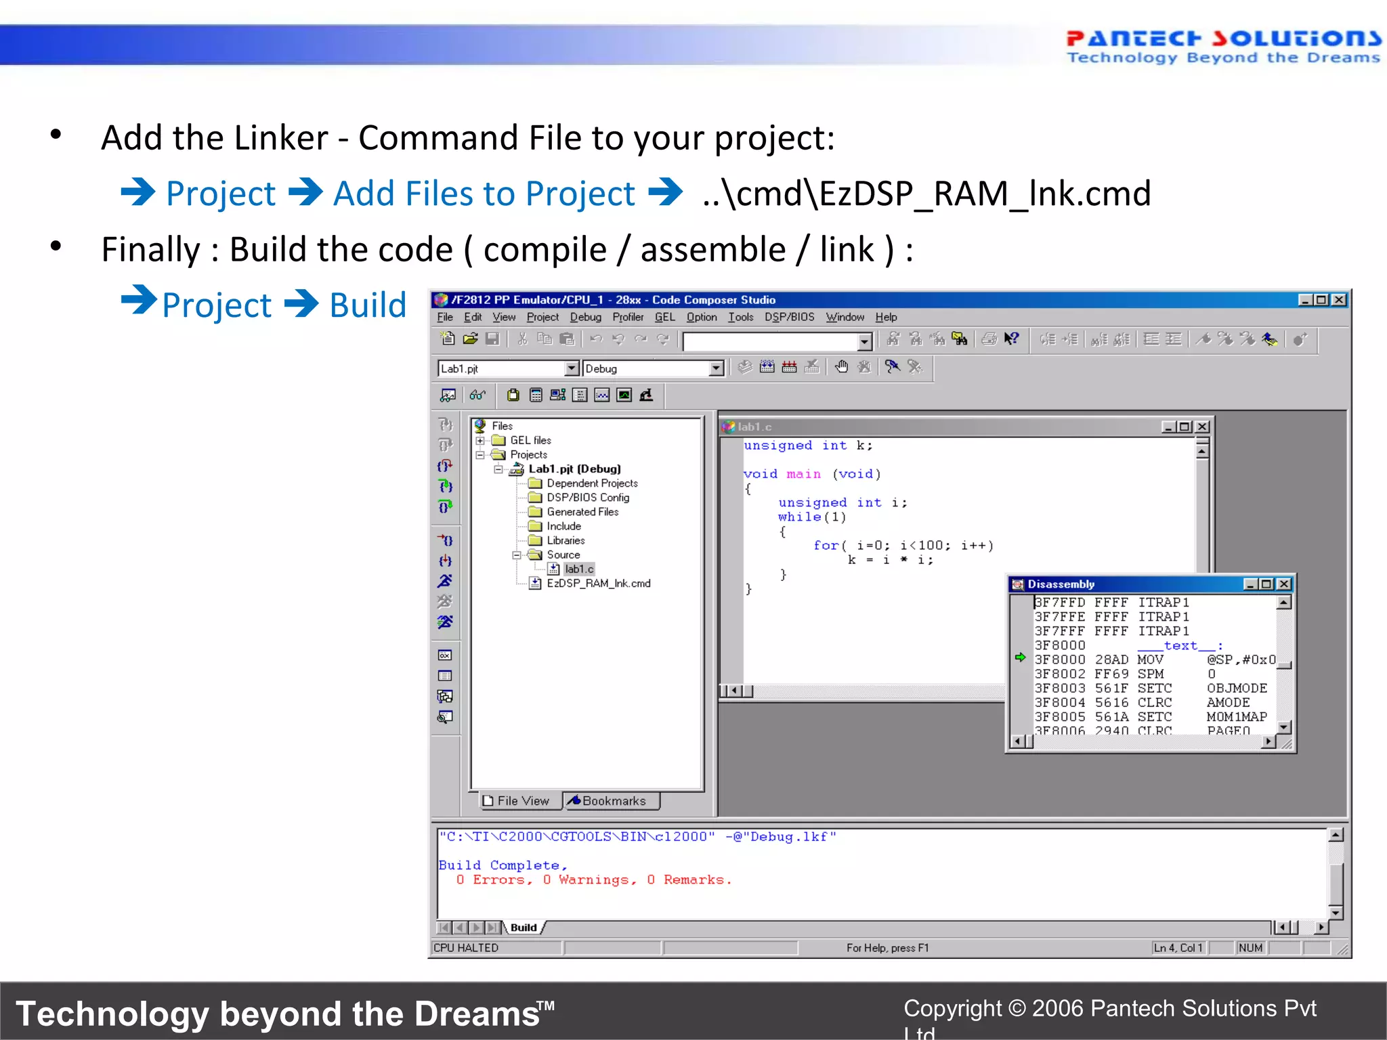The image size is (1387, 1040).
Task: Select the Build output tab
Action: pyautogui.click(x=524, y=928)
